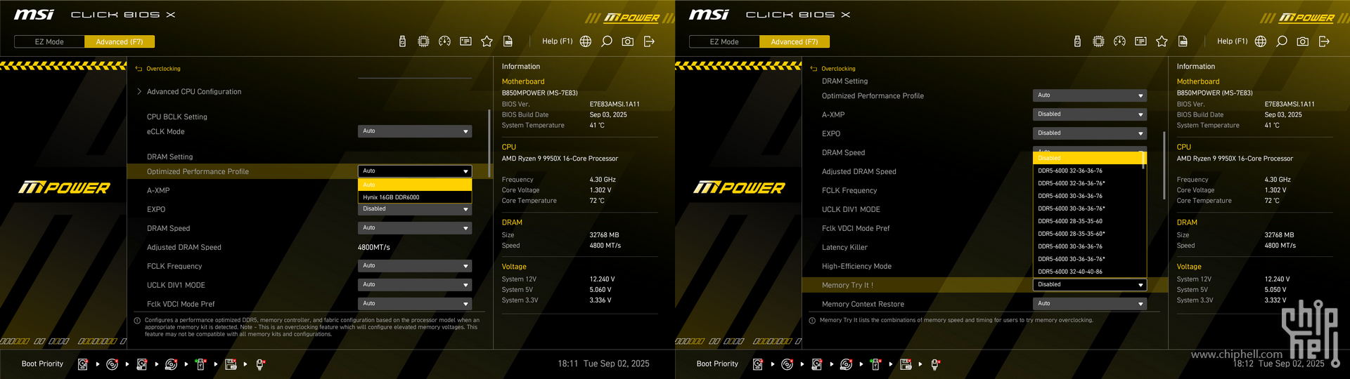Viewport: 1350px width, 379px height.
Task: Open the speedometer gauge icon in left BIOS
Action: [x=444, y=41]
